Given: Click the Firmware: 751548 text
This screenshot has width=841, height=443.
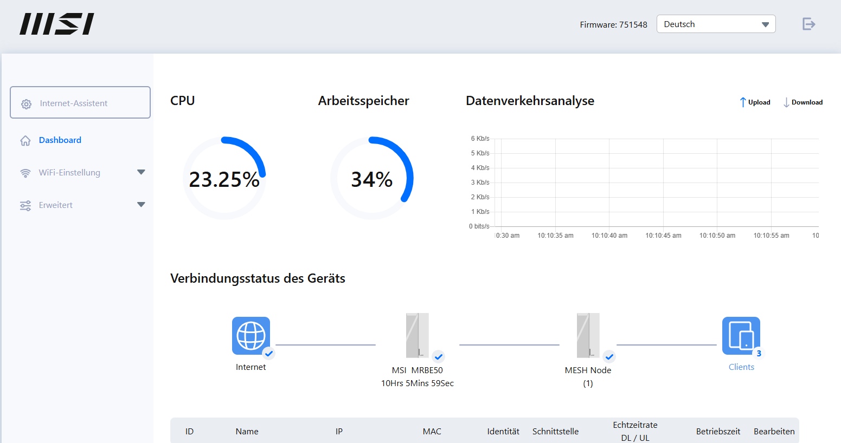Looking at the screenshot, I should (613, 24).
